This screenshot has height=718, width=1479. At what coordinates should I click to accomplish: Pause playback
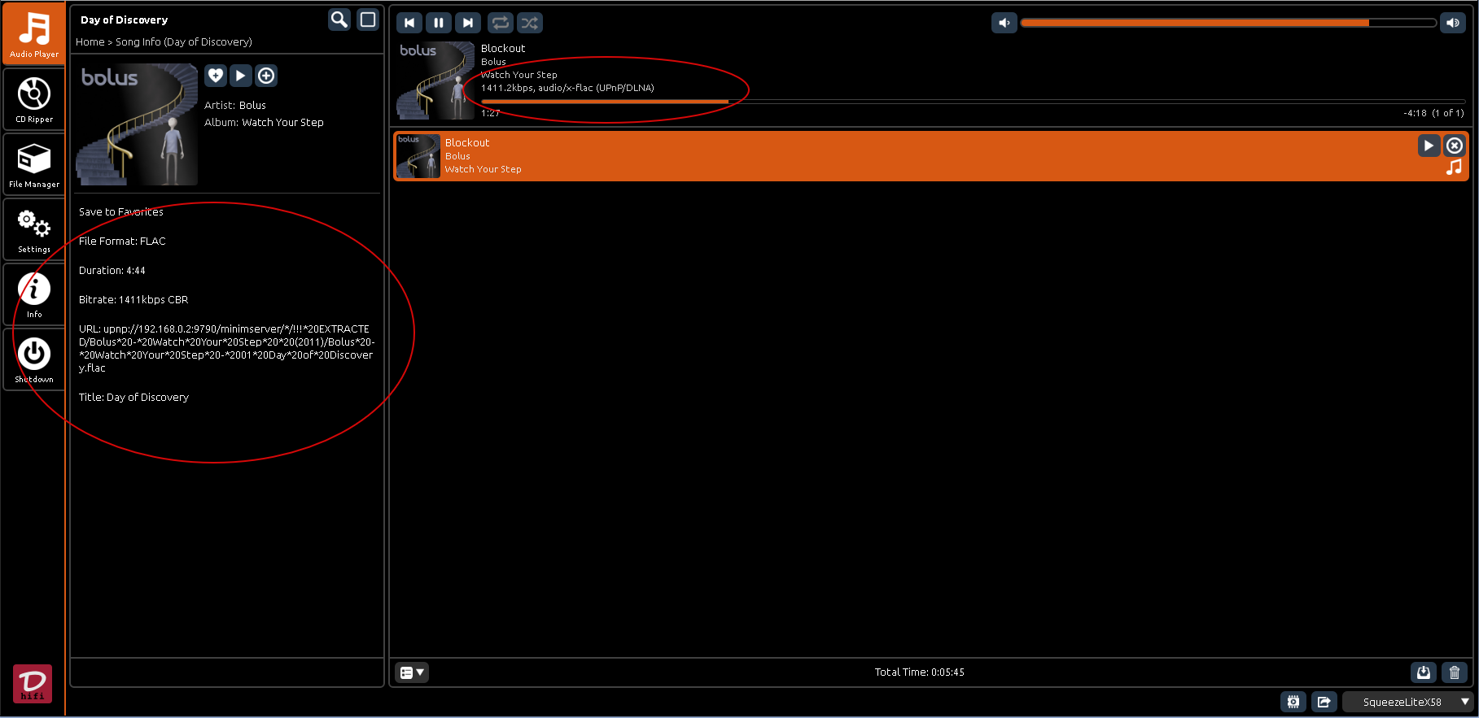click(439, 23)
